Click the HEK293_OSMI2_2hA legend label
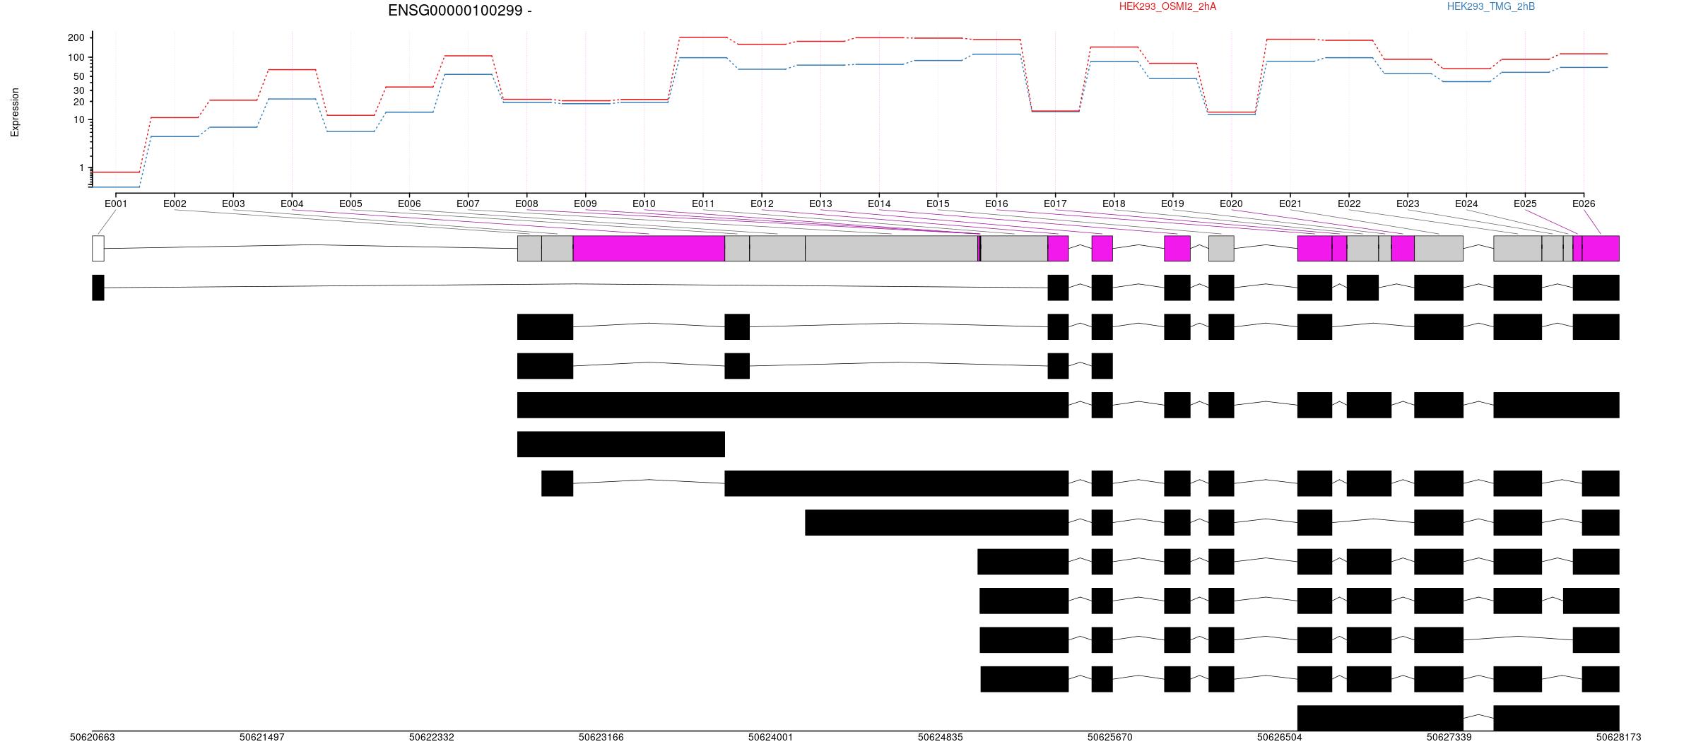Image resolution: width=1696 pixels, height=749 pixels. (x=1167, y=6)
